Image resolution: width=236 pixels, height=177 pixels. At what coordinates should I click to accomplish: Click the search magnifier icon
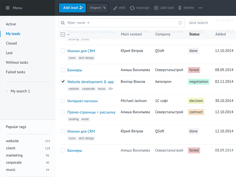tap(63, 23)
